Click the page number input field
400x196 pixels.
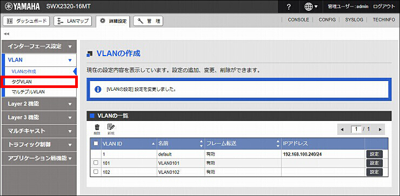(356, 129)
